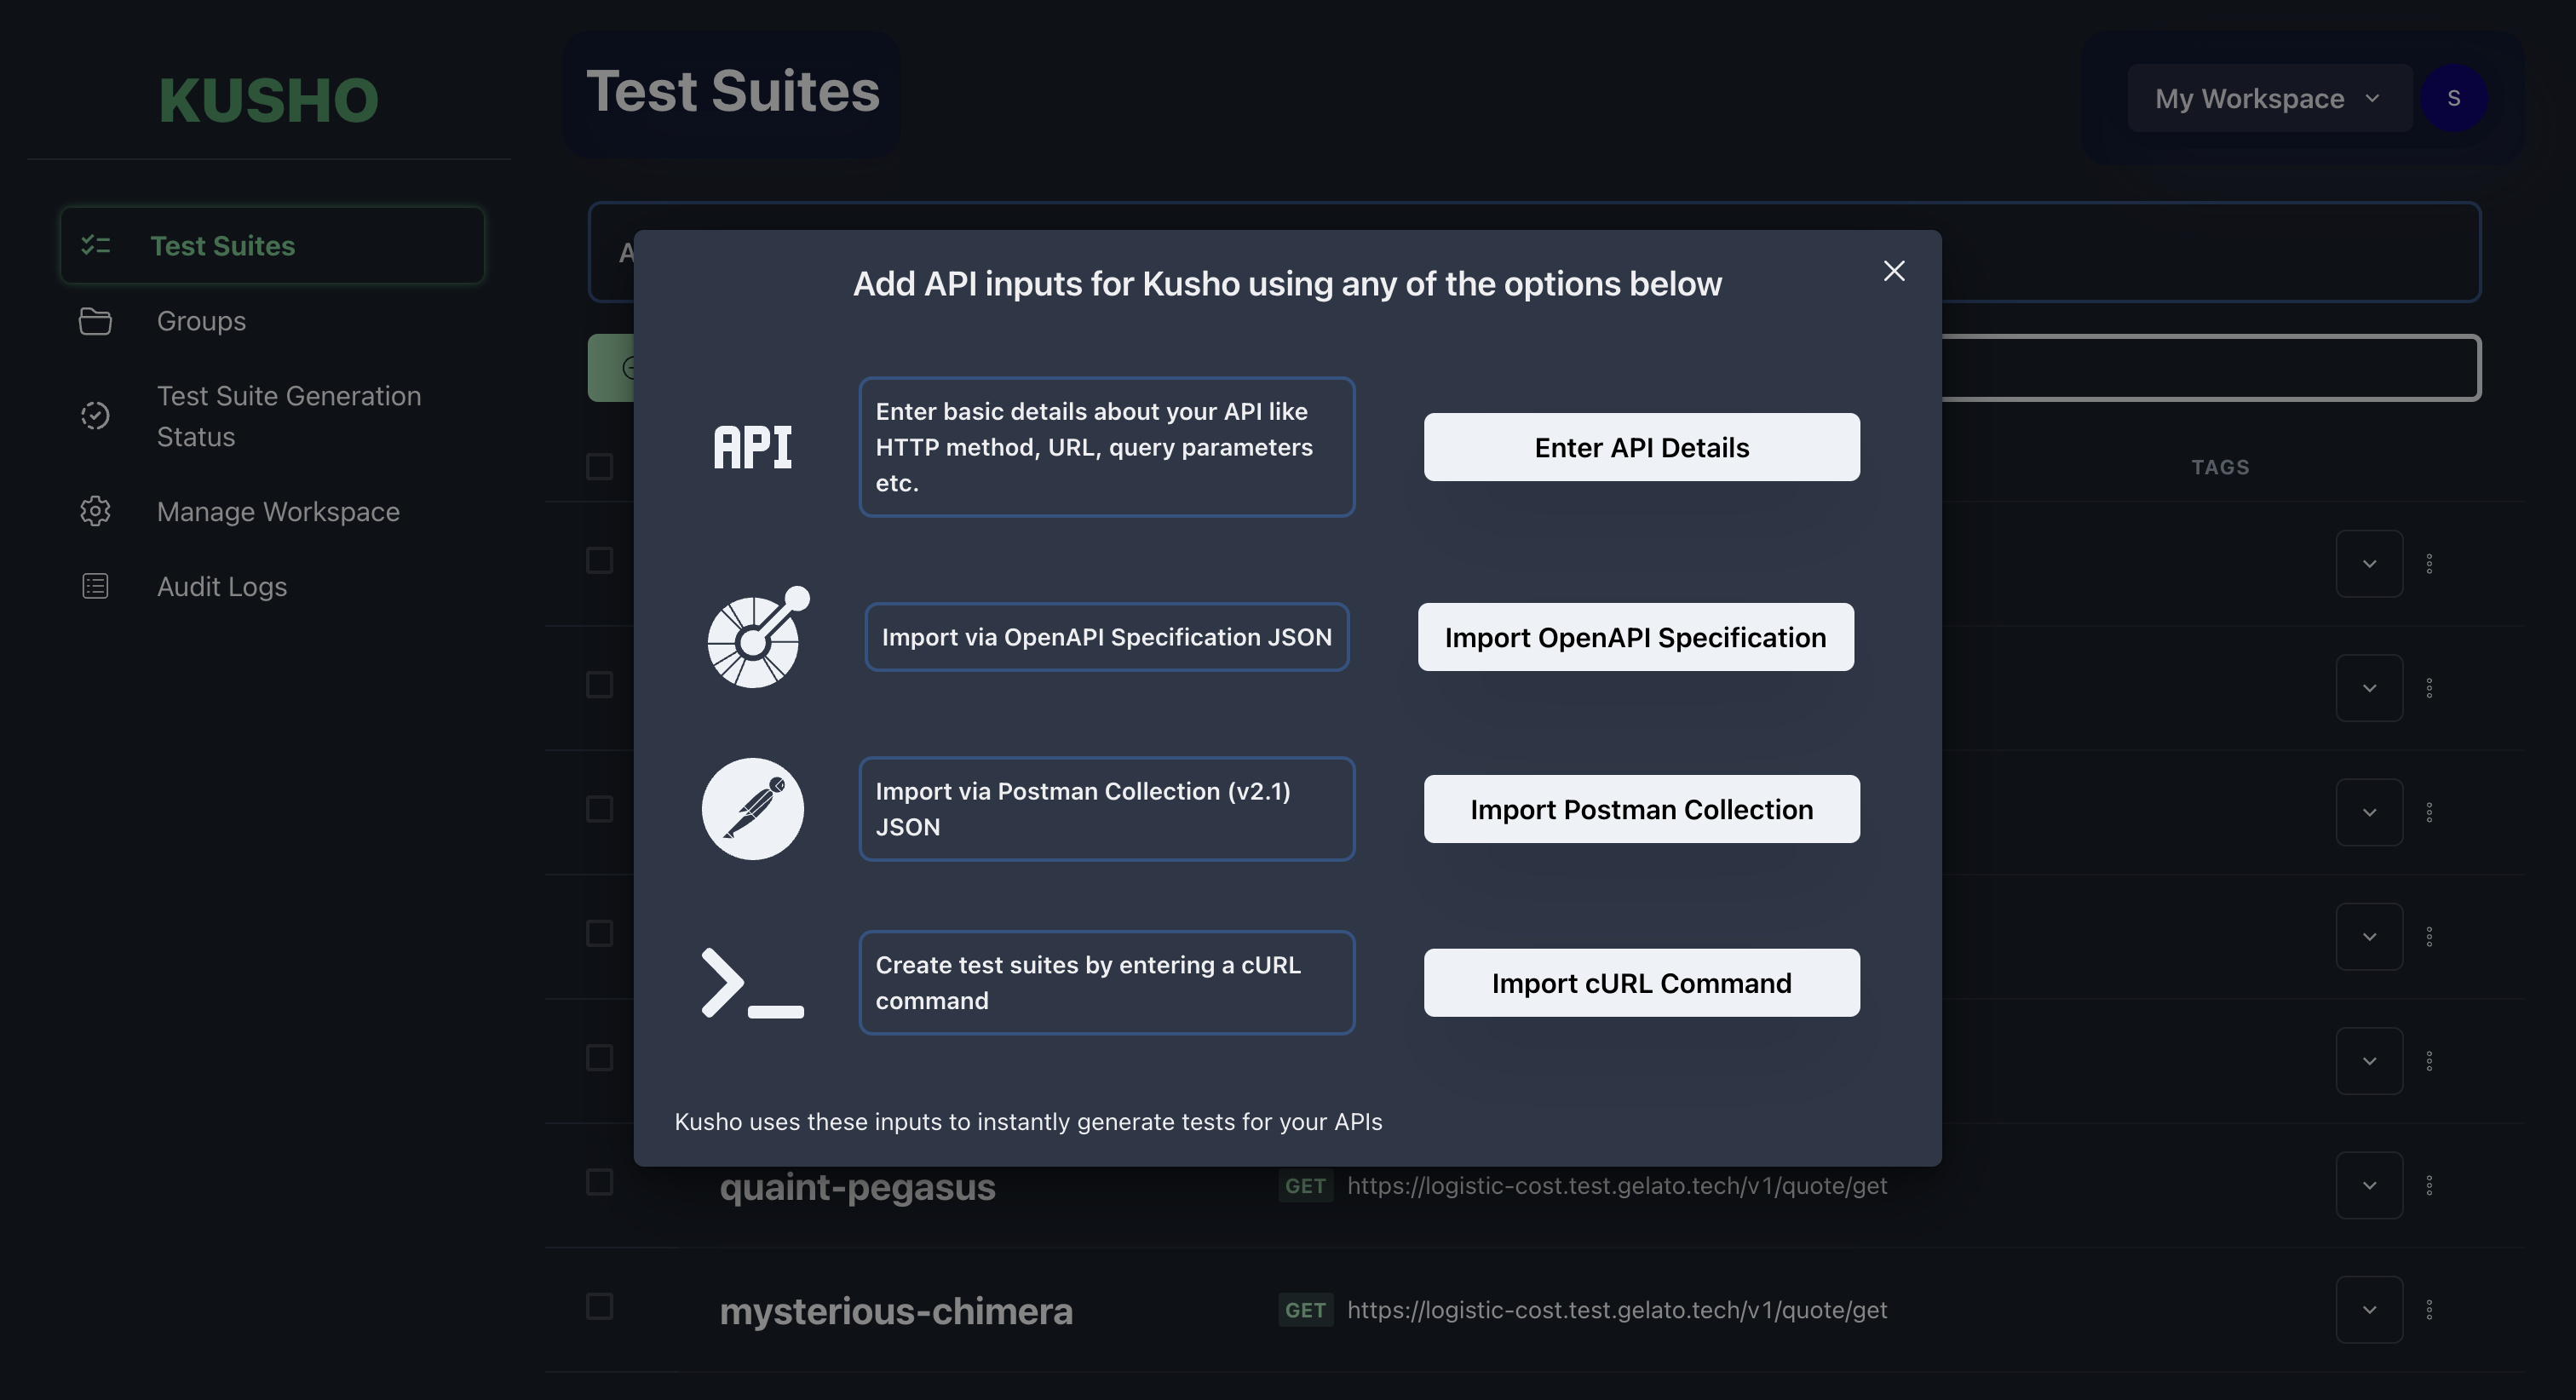Toggle the select-all checkbox in table header

point(599,466)
